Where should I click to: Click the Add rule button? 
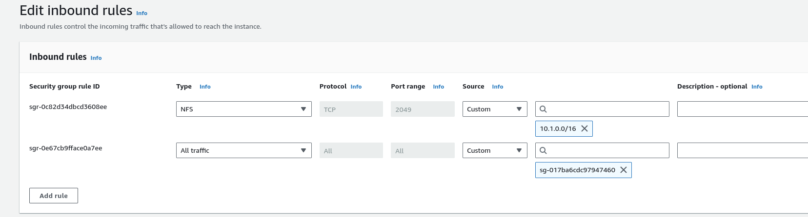coord(54,196)
